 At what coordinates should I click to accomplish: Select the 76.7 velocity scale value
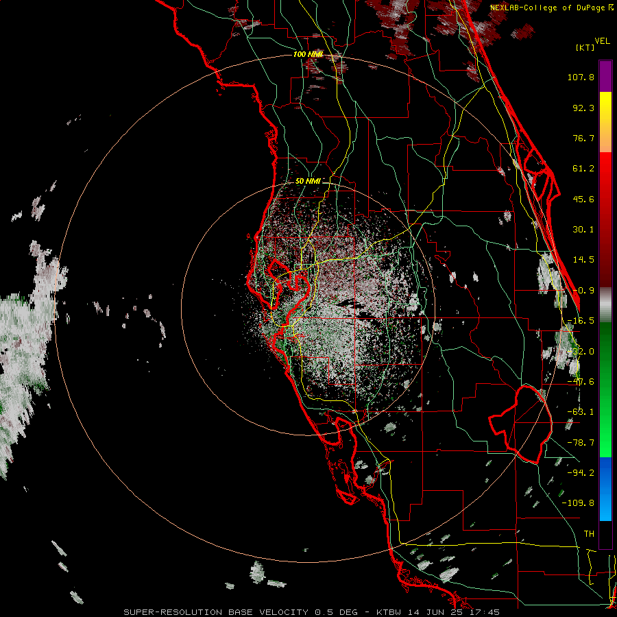pos(583,138)
